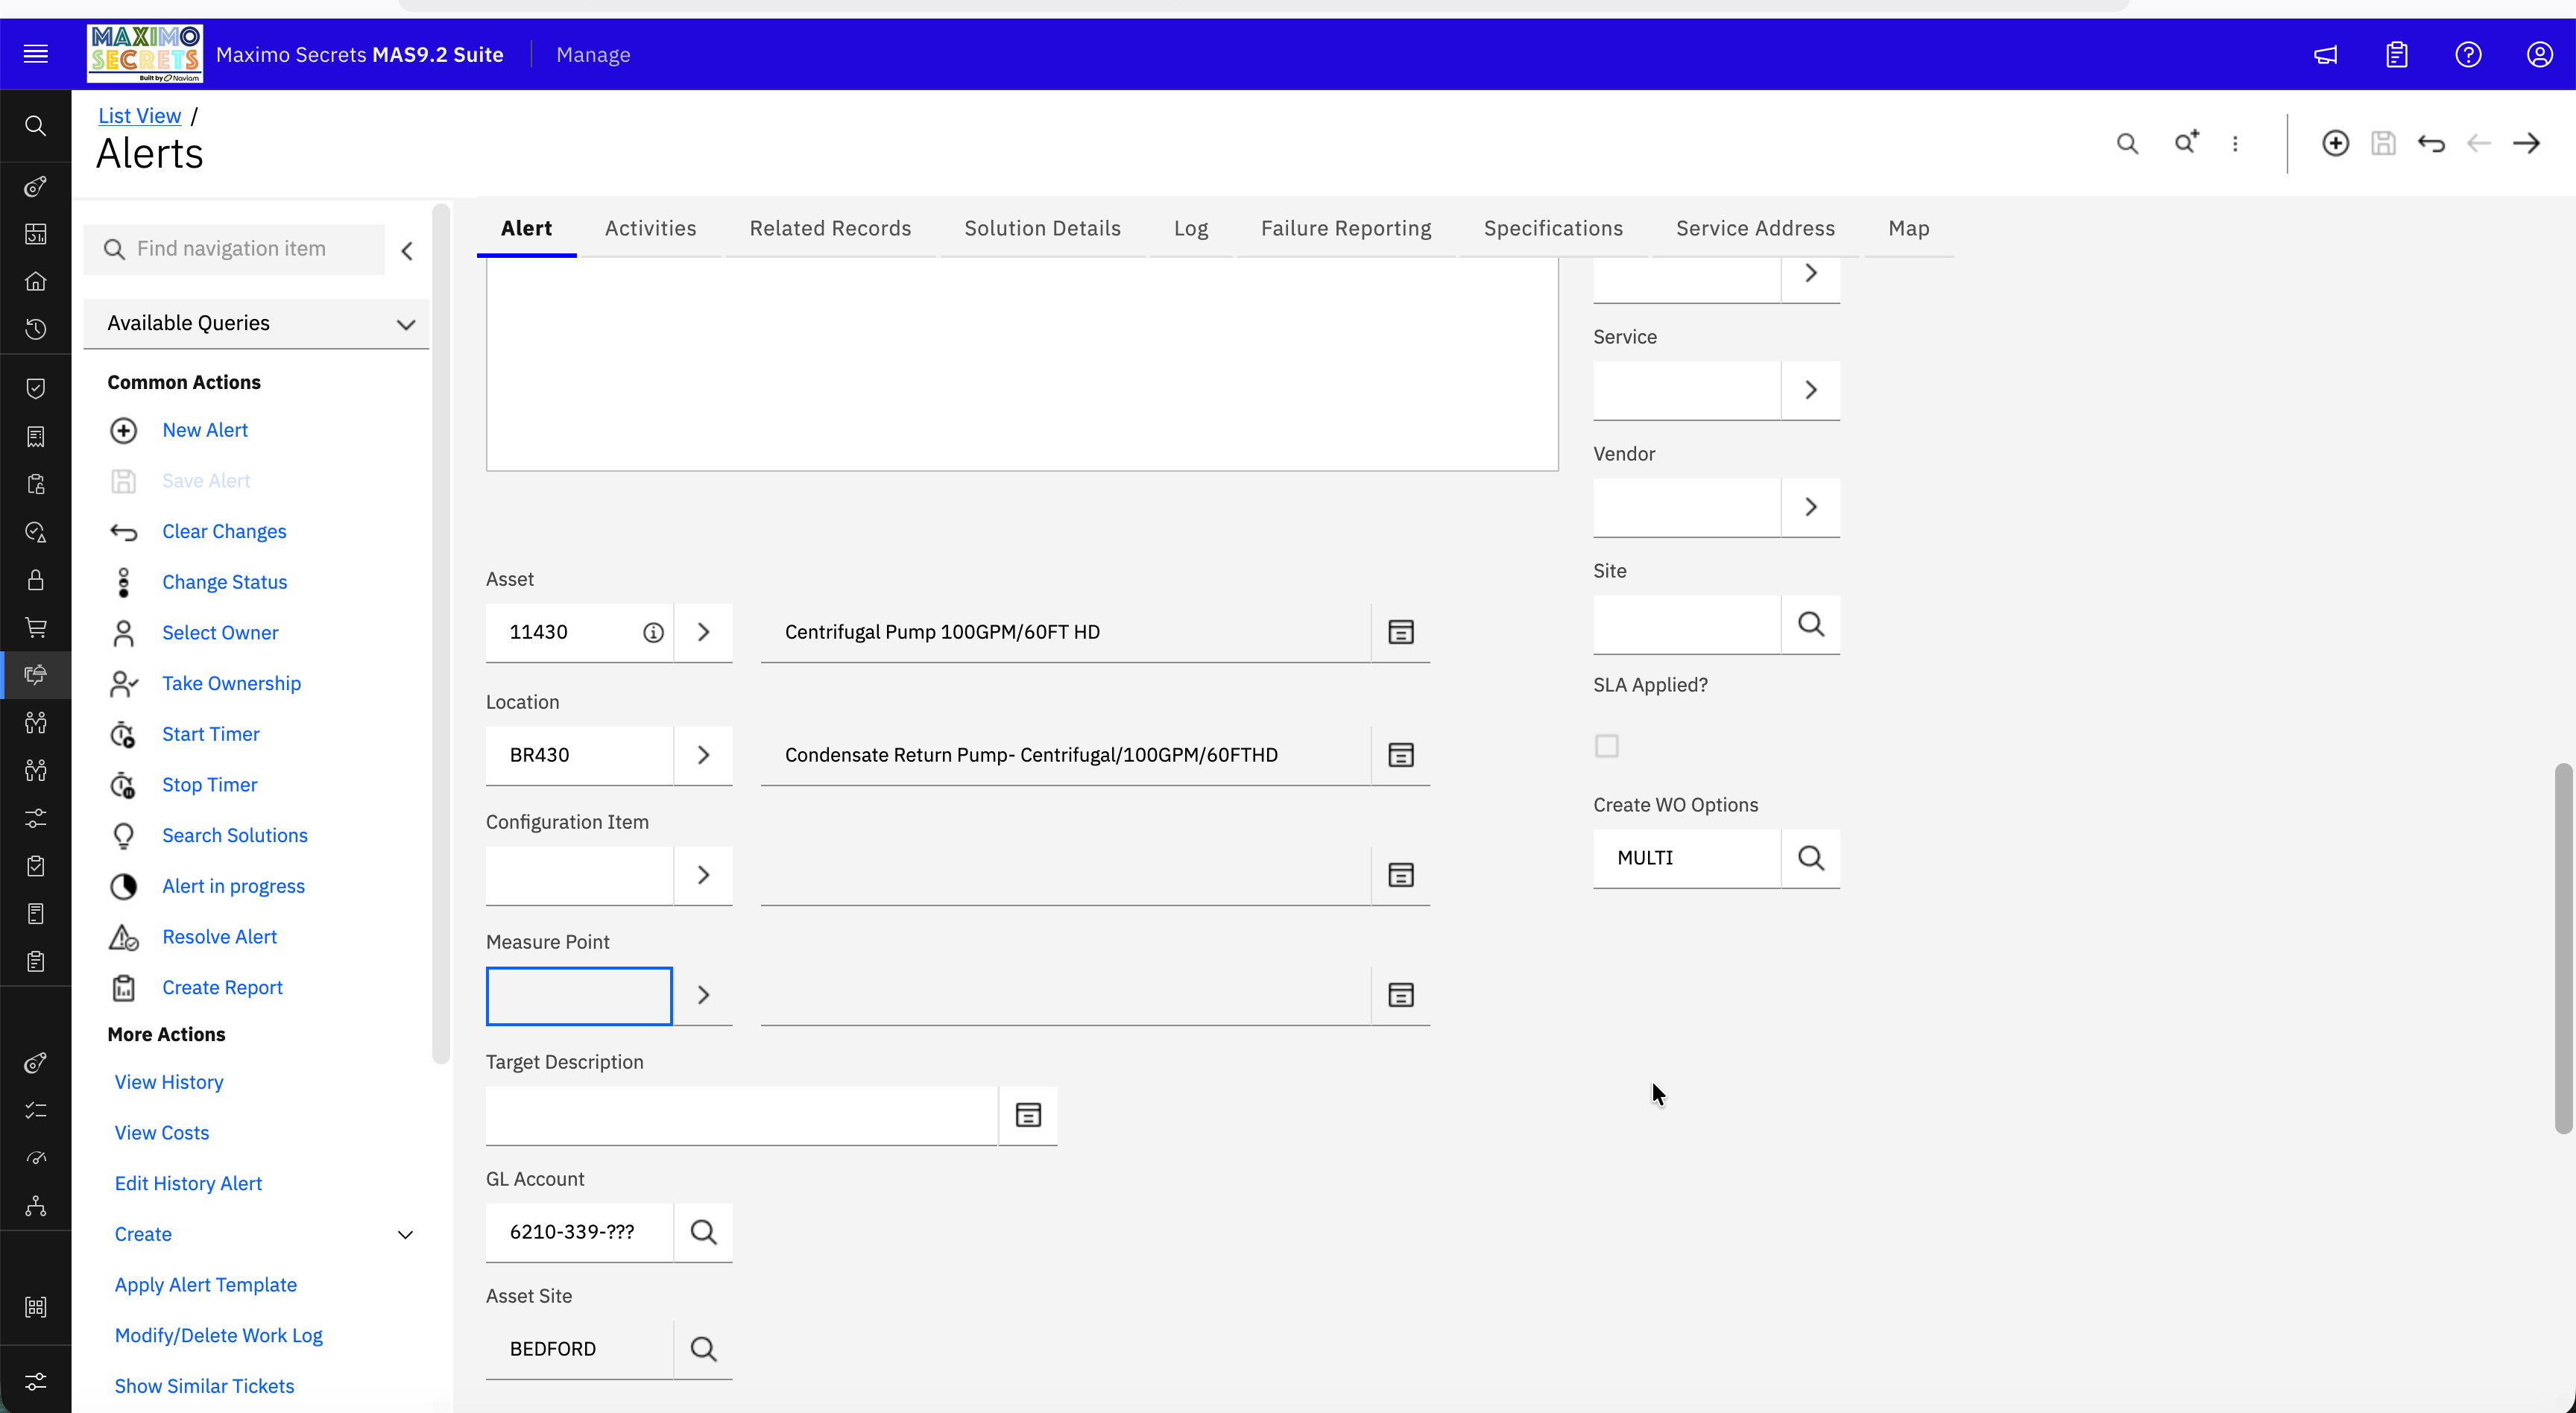Go back to List View link
The width and height of the screenshot is (2576, 1413).
click(x=139, y=116)
